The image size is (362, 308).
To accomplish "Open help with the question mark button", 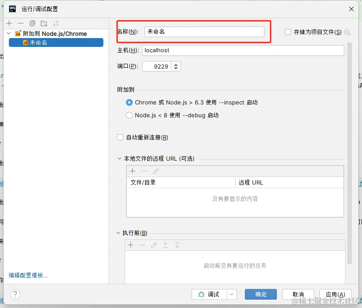I will pos(15,294).
